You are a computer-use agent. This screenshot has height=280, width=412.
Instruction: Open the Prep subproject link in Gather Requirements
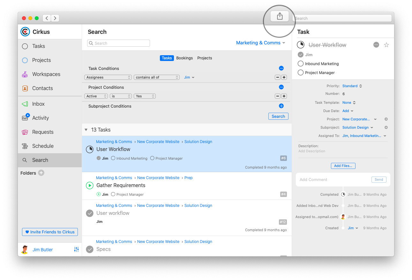pos(189,178)
